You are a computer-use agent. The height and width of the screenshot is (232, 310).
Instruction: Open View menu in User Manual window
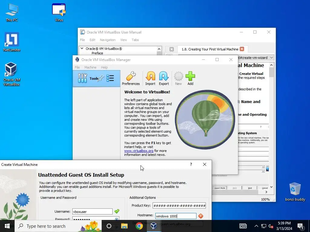click(124, 40)
